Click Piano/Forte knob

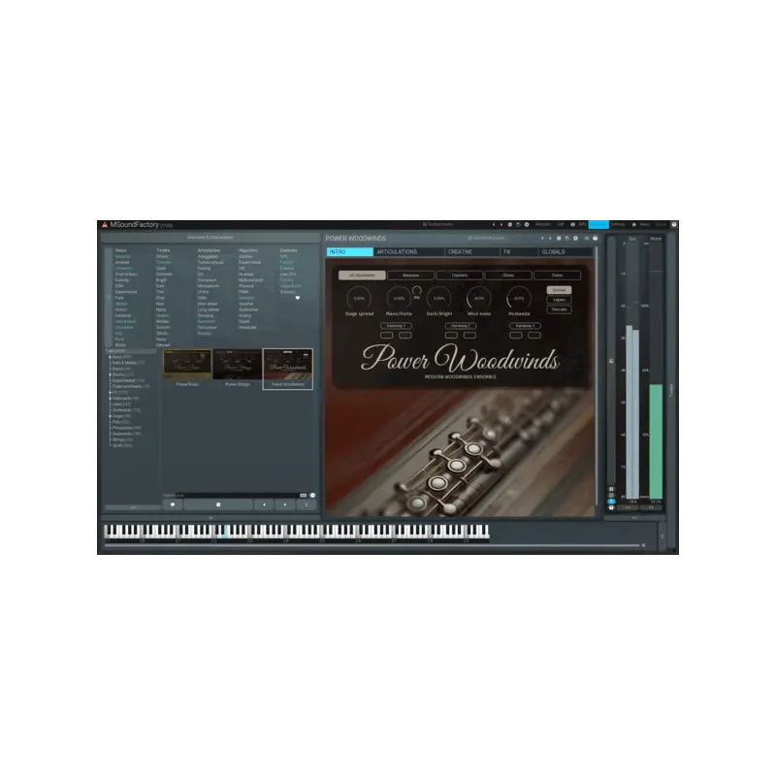399,299
